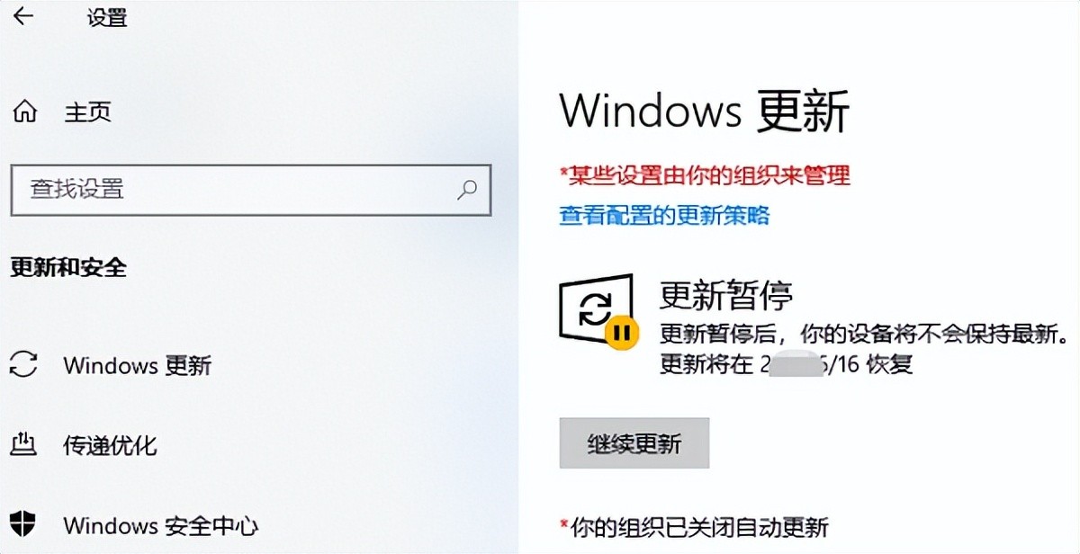Image resolution: width=1080 pixels, height=554 pixels.
Task: Click the 你的组织已关闭自动更新 message
Action: click(x=694, y=527)
